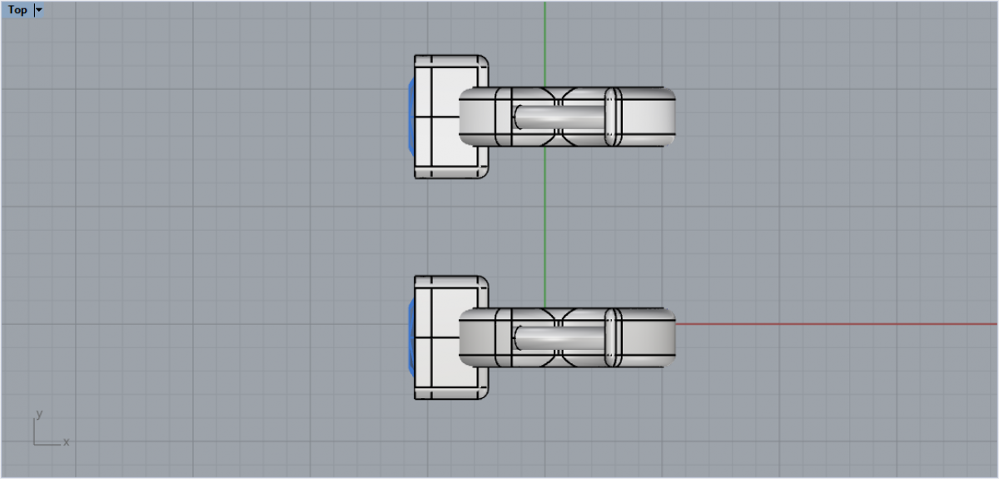Select the inner cylinder of the upper model
The width and height of the screenshot is (999, 479).
[x=560, y=117]
